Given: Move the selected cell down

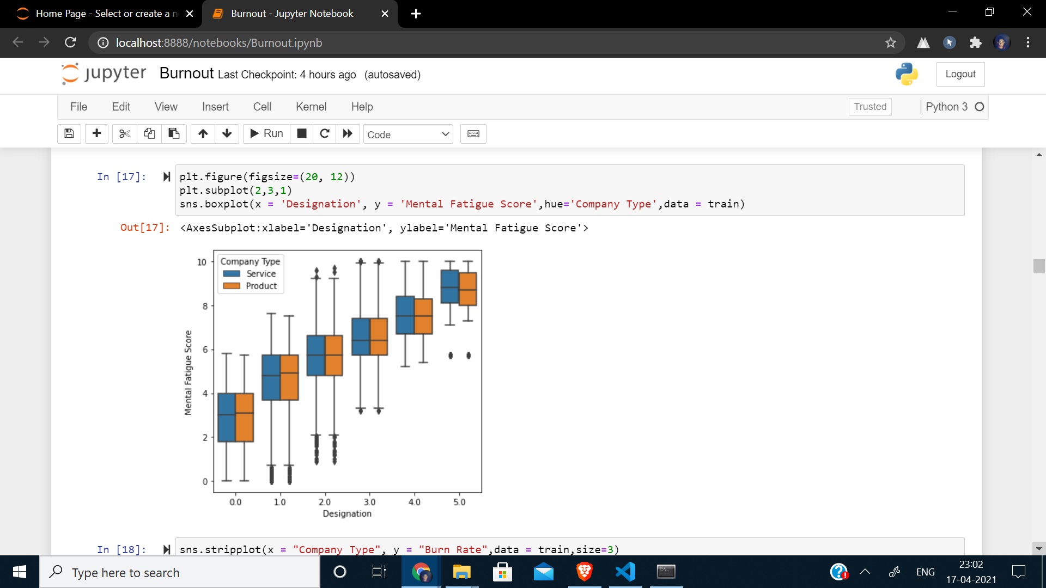Looking at the screenshot, I should 227,134.
